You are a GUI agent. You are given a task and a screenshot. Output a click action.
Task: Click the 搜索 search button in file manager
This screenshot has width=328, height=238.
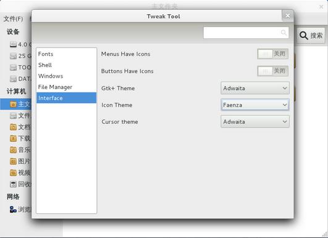pos(311,36)
